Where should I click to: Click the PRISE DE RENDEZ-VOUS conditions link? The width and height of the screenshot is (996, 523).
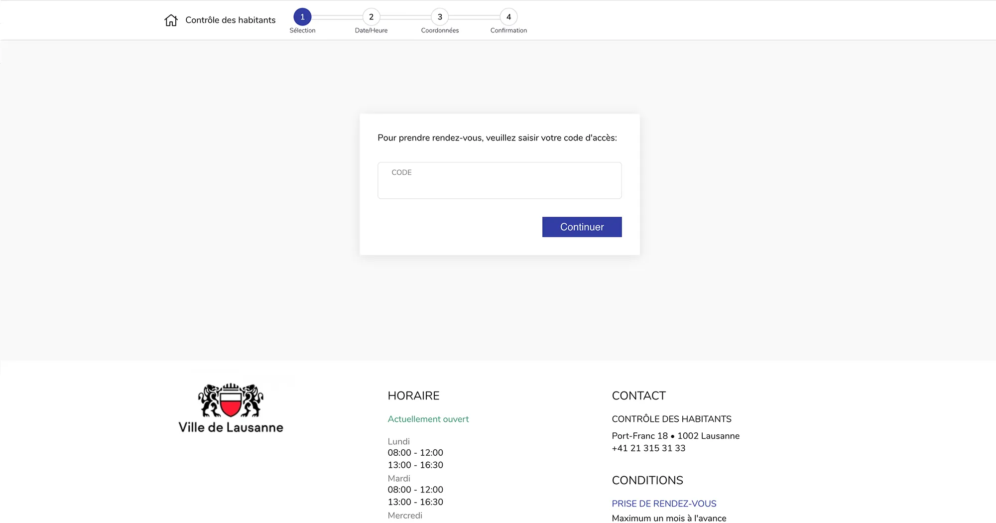tap(664, 504)
